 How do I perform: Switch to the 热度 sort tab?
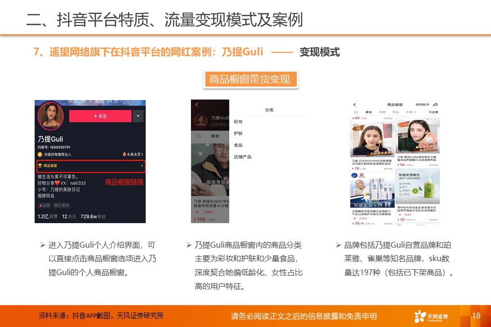pyautogui.click(x=382, y=112)
